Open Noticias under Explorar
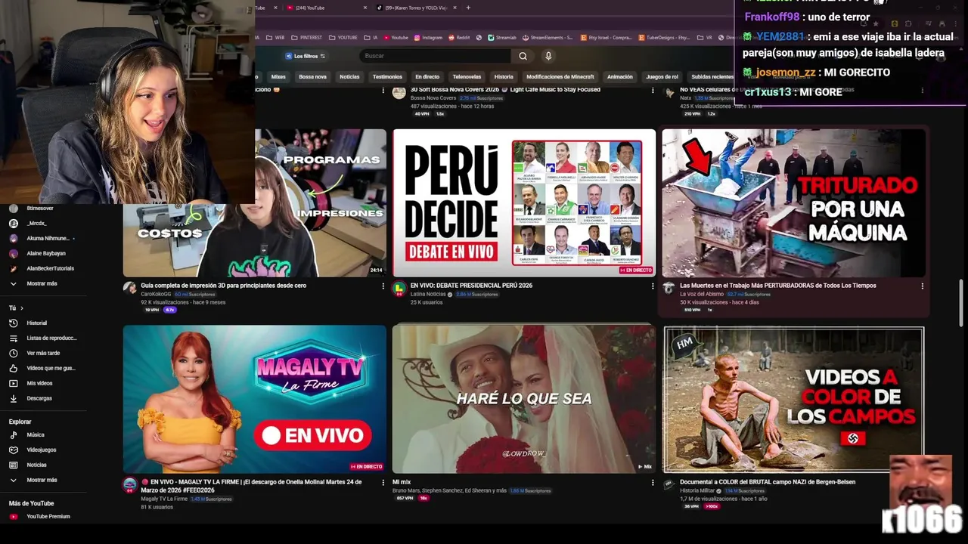Viewport: 968px width, 544px height. coord(28,465)
